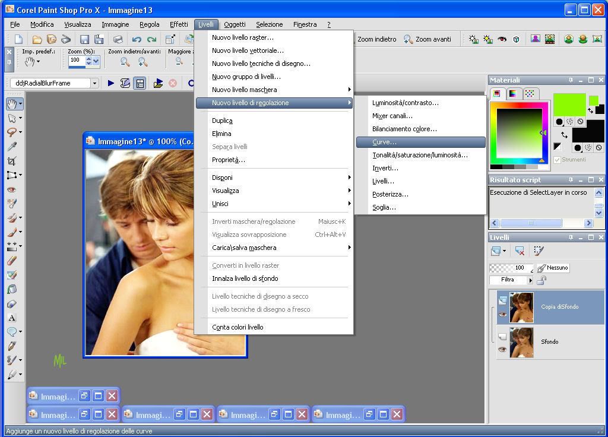Image resolution: width=608 pixels, height=437 pixels.
Task: Open the Filtra blend mode dropdown
Action: pyautogui.click(x=530, y=280)
